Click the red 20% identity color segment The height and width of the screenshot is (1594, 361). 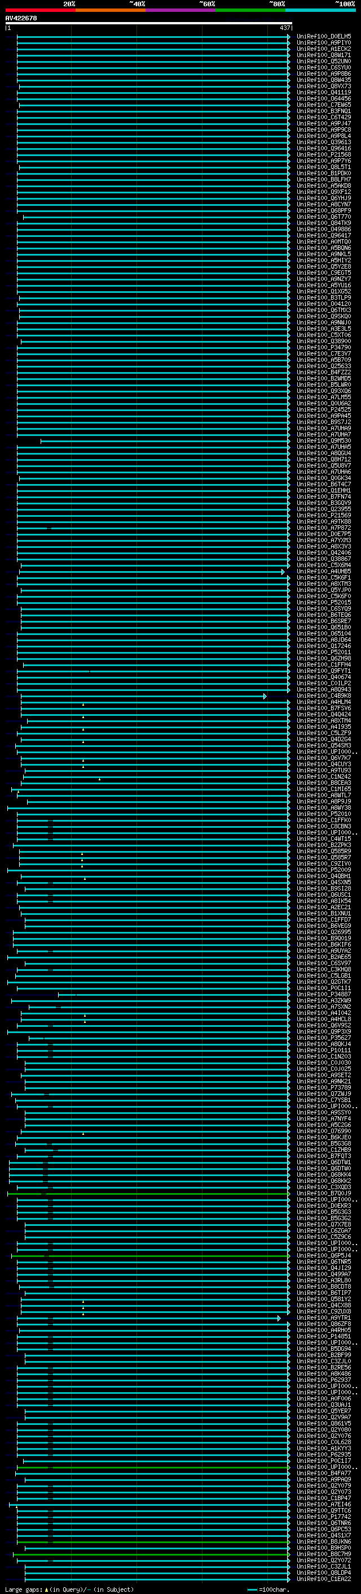point(40,10)
